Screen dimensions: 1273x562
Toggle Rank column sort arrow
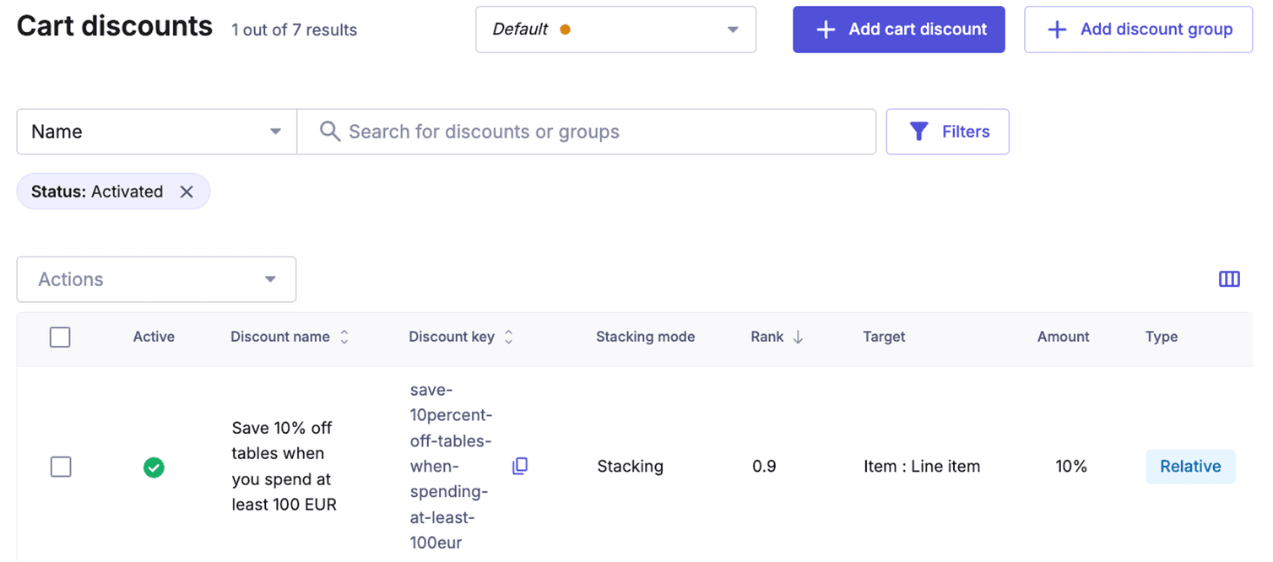pyautogui.click(x=798, y=337)
